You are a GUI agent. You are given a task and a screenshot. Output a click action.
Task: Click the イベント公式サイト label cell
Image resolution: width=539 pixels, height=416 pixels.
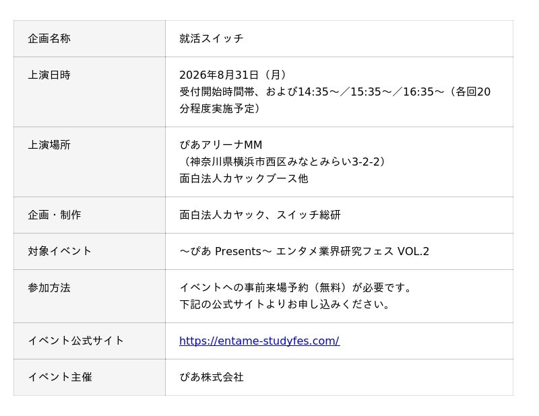point(90,341)
